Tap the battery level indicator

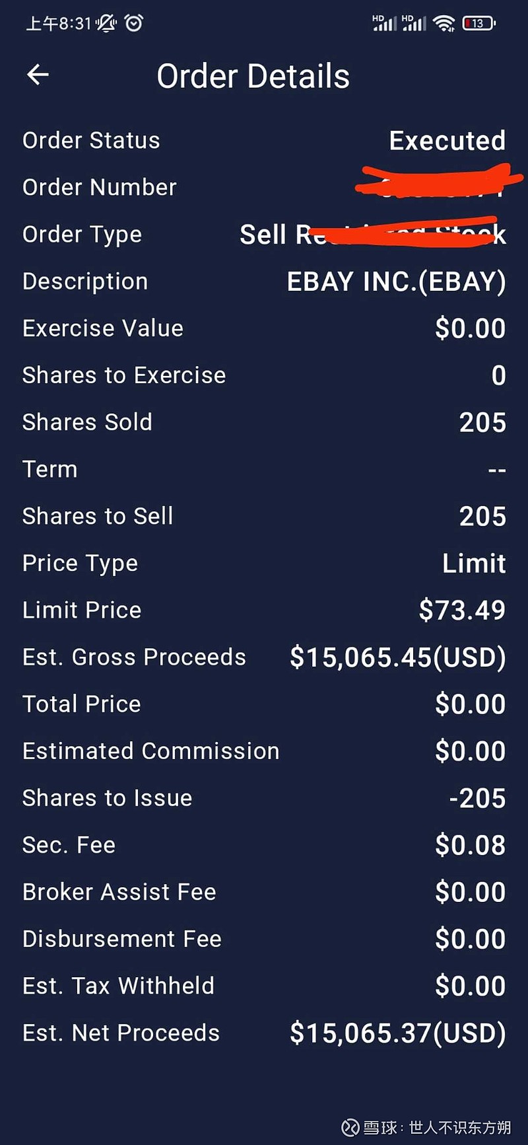478,24
